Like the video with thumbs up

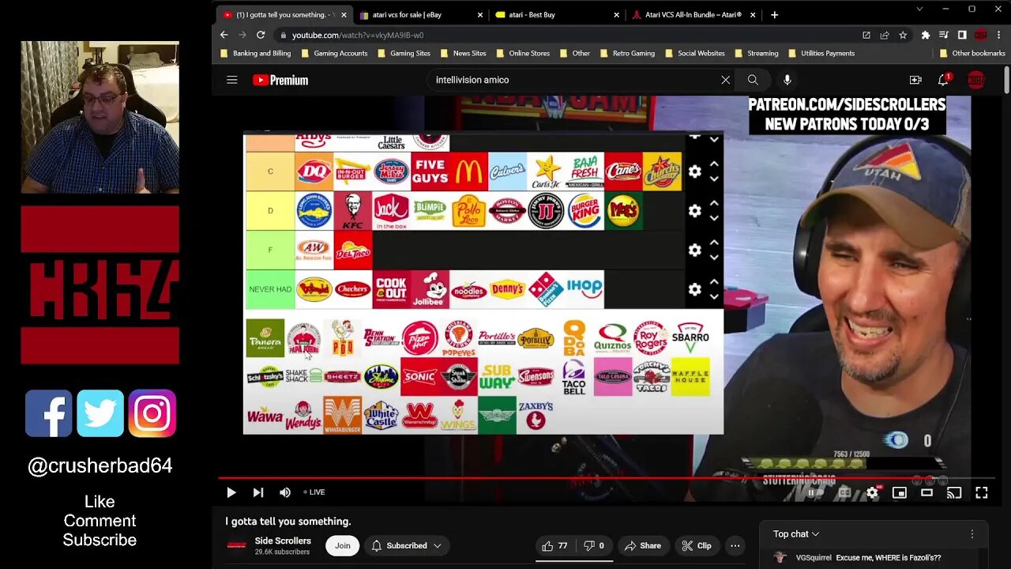pyautogui.click(x=554, y=545)
